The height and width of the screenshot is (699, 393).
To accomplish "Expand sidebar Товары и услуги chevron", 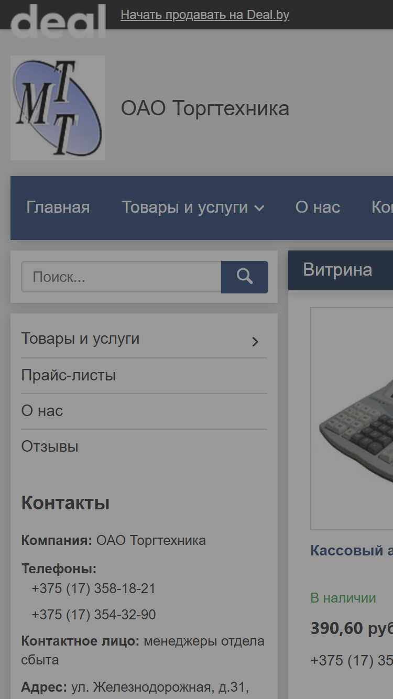I will [255, 342].
